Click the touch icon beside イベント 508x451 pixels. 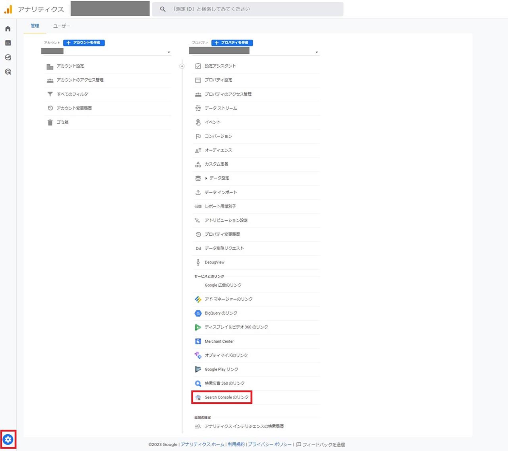198,122
